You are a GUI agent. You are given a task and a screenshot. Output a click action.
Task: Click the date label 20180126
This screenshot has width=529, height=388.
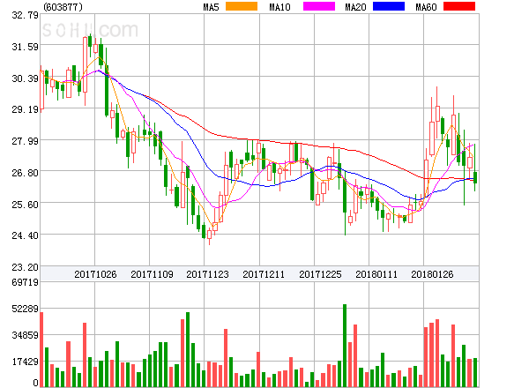click(432, 274)
